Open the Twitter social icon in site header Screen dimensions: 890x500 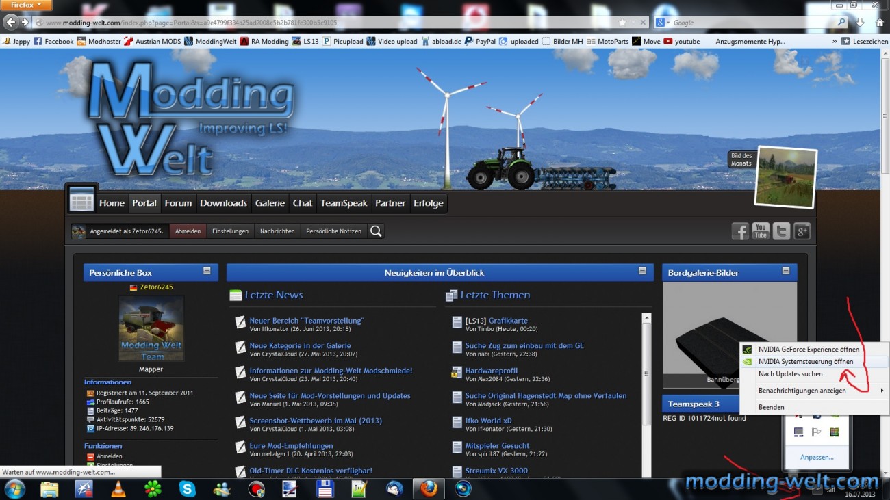(x=781, y=231)
